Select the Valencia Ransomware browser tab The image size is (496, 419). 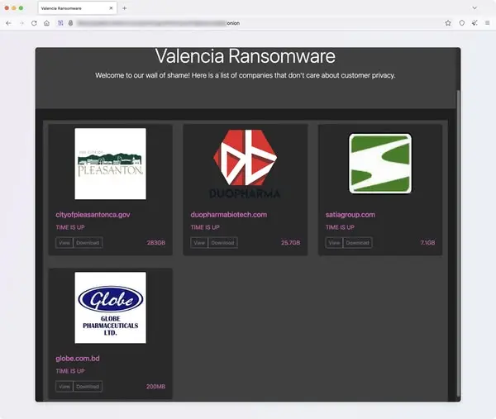tap(78, 8)
